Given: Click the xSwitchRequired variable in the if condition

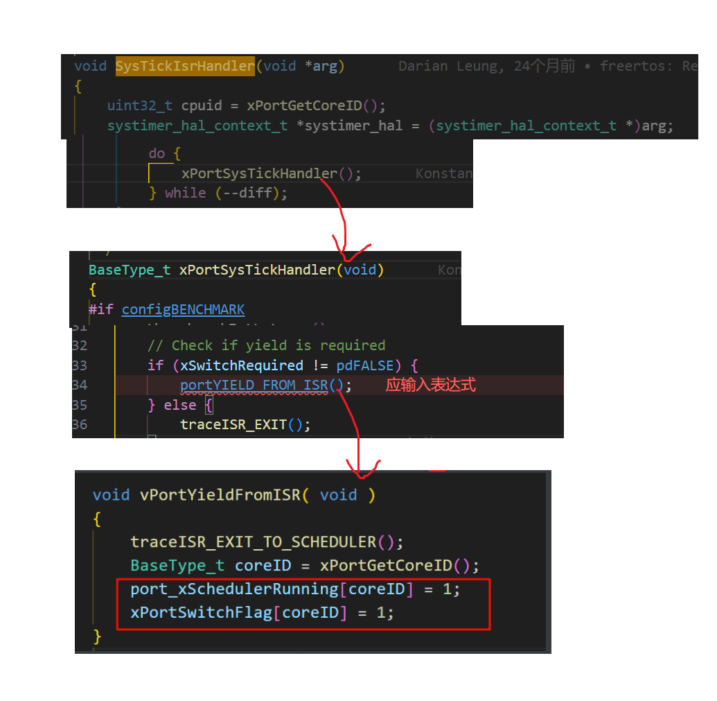Looking at the screenshot, I should point(242,365).
